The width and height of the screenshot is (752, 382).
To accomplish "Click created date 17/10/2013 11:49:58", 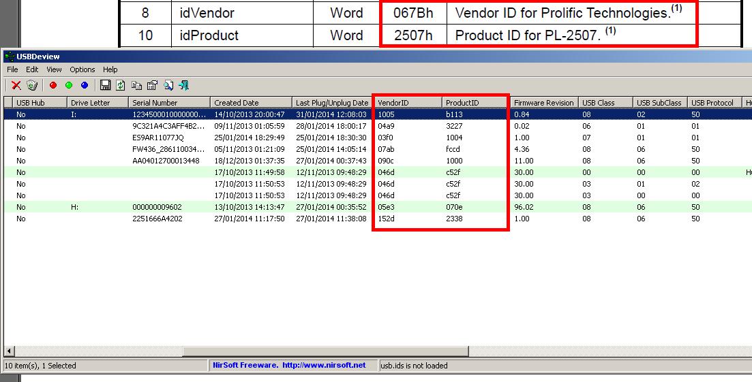I will pos(250,172).
